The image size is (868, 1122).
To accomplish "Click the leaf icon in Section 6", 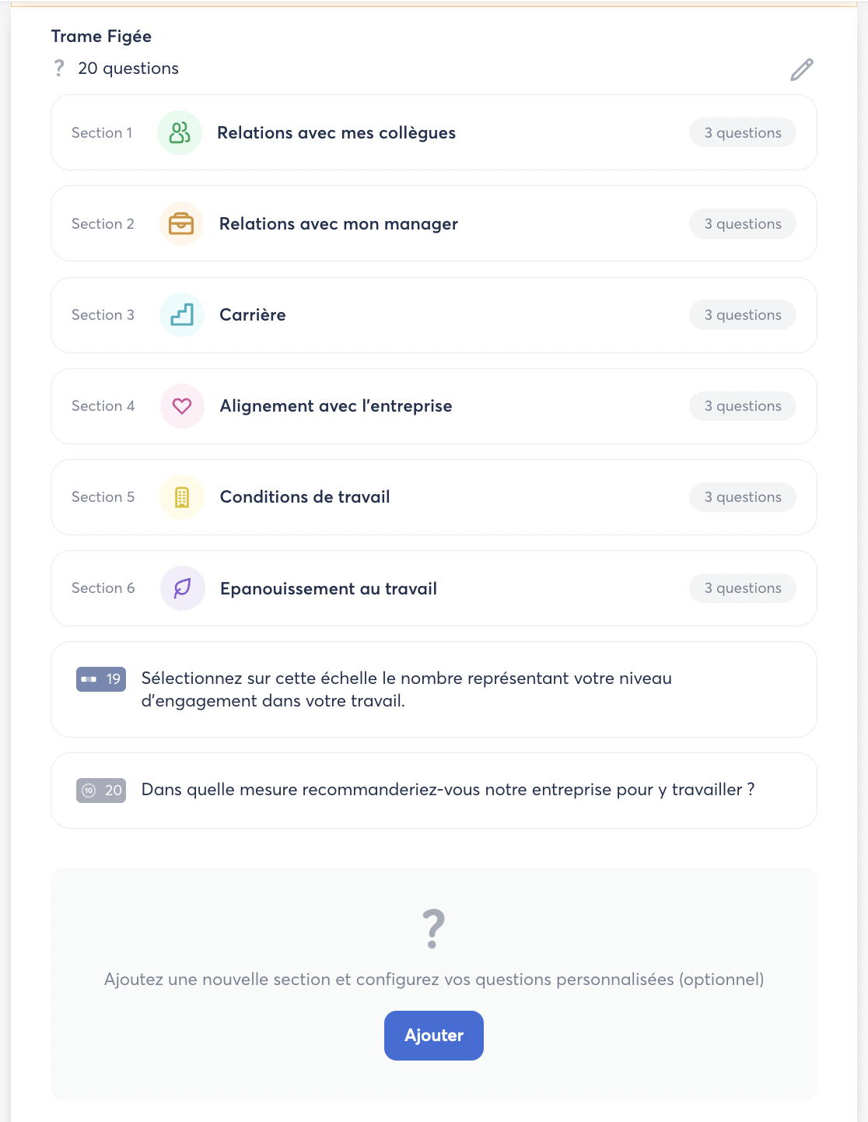I will 183,588.
